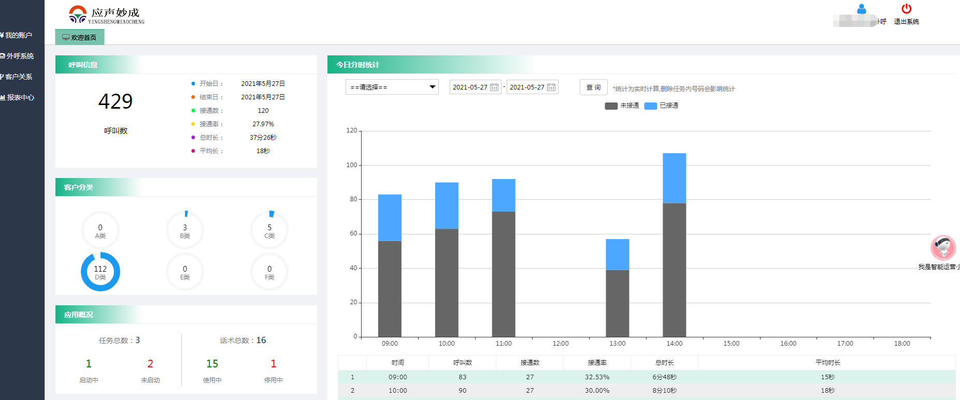
Task: Click the 429 call count number
Action: coord(116,101)
